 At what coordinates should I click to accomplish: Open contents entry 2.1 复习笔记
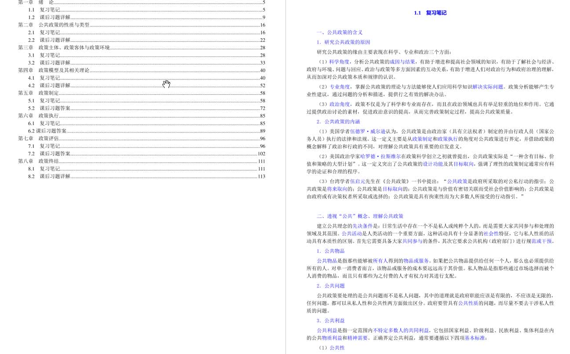pos(147,32)
